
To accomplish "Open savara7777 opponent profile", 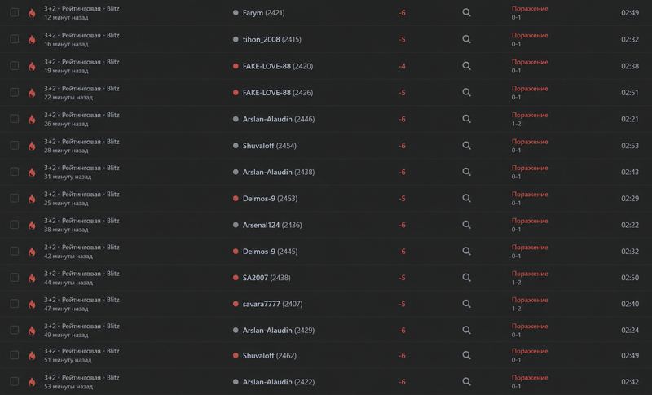I will pos(261,304).
